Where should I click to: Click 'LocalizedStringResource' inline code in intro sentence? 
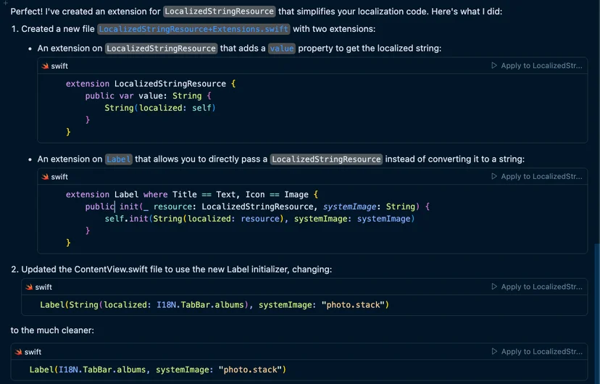(x=220, y=12)
